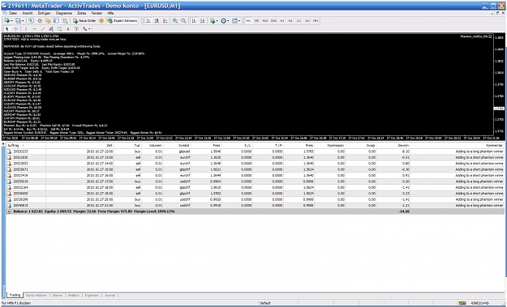
Task: Click the Neue Order button
Action: point(84,21)
